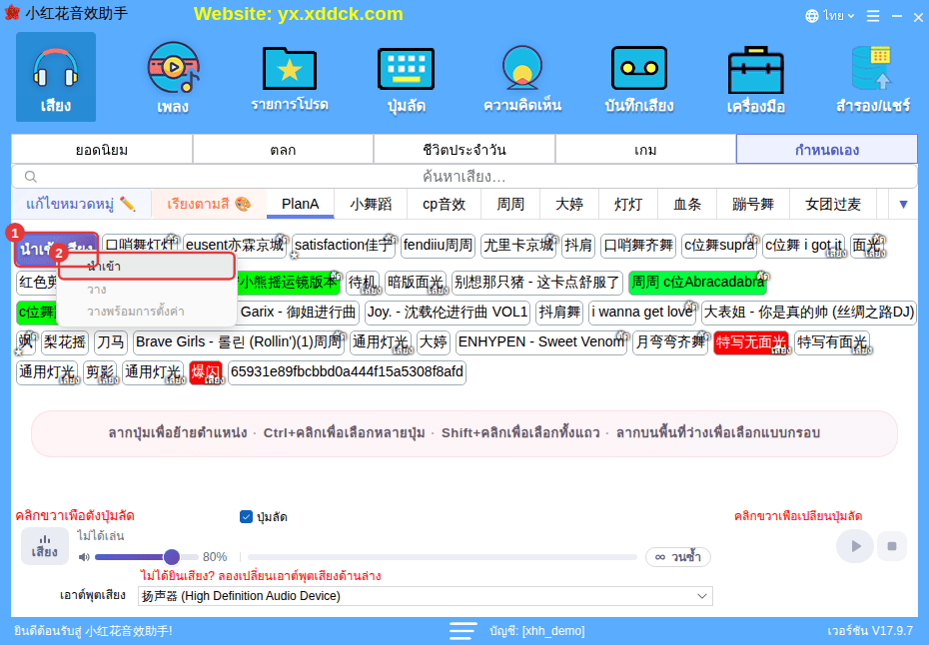Play the 别想那只猪 - 这卡点舒服了 sound
This screenshot has width=929, height=645.
(536, 283)
